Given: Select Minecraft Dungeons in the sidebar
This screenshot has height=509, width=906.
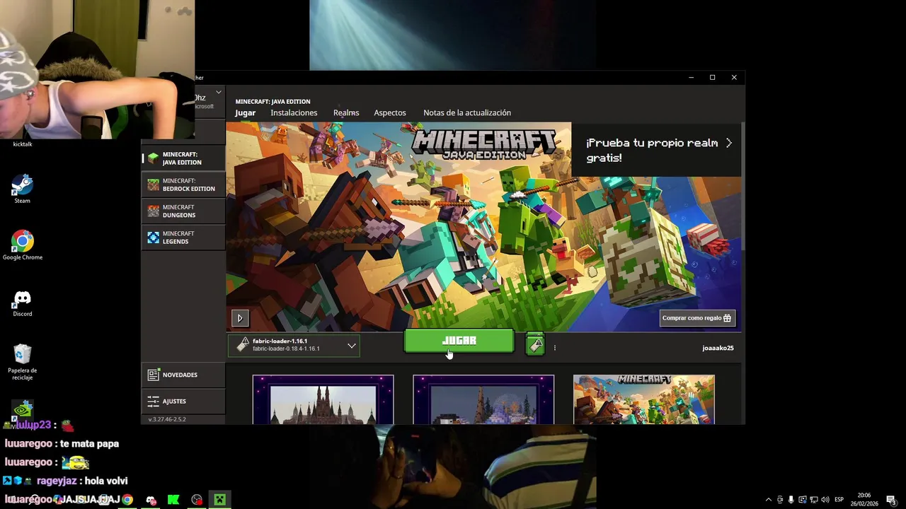Looking at the screenshot, I should [183, 211].
